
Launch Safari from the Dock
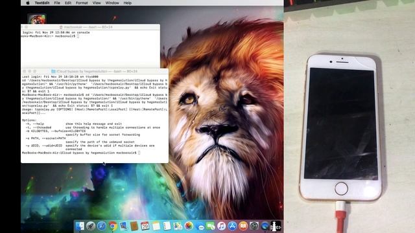click(101, 226)
